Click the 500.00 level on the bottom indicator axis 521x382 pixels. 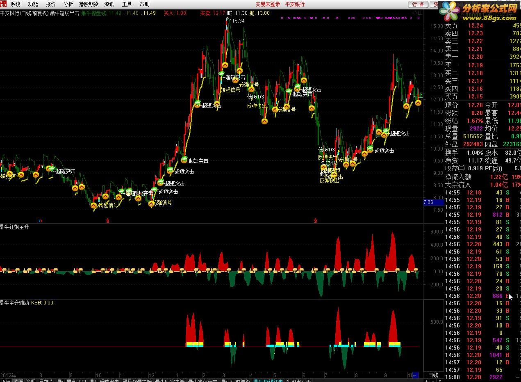pos(436,322)
